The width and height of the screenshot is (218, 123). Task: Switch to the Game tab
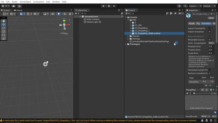pyautogui.click(x=18, y=10)
